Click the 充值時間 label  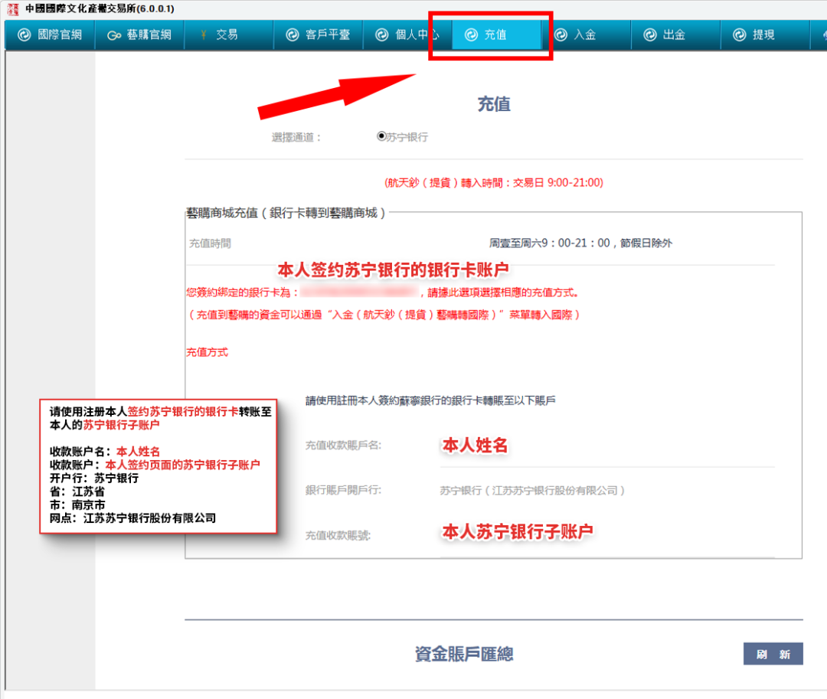(210, 243)
